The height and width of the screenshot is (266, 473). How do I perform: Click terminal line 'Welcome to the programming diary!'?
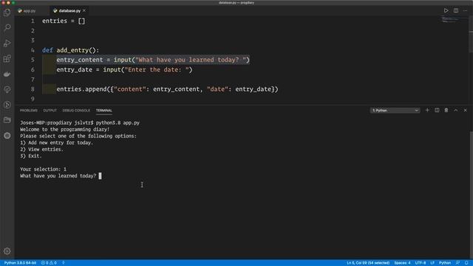[x=64, y=129]
